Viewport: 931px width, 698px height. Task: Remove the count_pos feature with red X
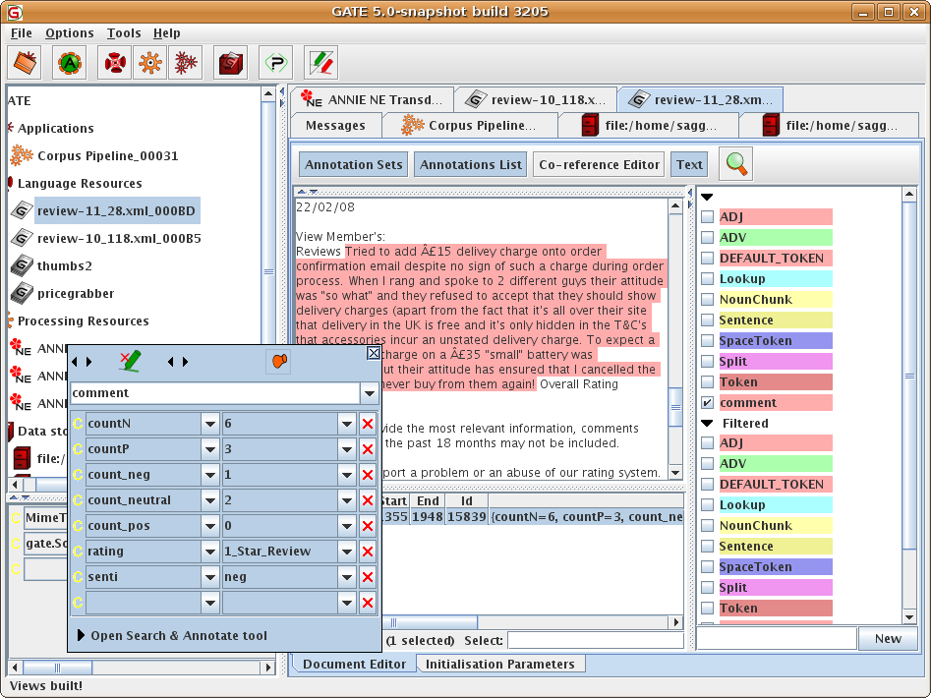point(368,526)
